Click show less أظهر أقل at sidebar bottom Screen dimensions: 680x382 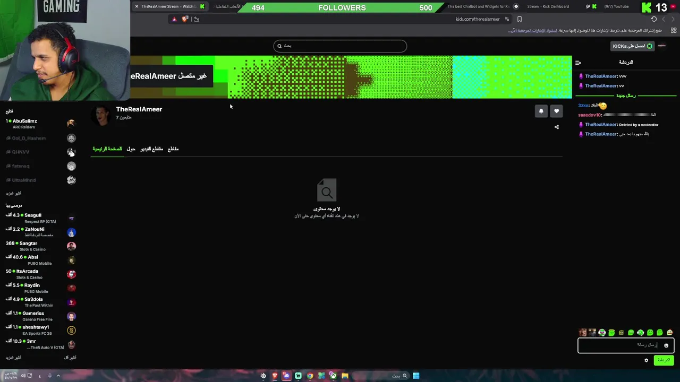click(70, 358)
